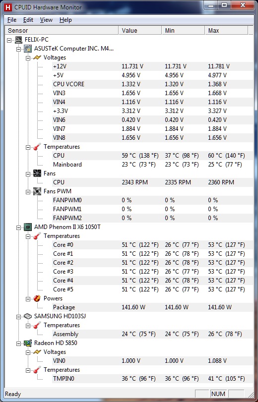Open the View menu
The width and height of the screenshot is (258, 402).
(46, 20)
